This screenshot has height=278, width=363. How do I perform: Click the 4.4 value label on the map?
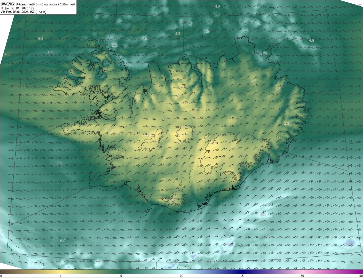[x=41, y=39]
